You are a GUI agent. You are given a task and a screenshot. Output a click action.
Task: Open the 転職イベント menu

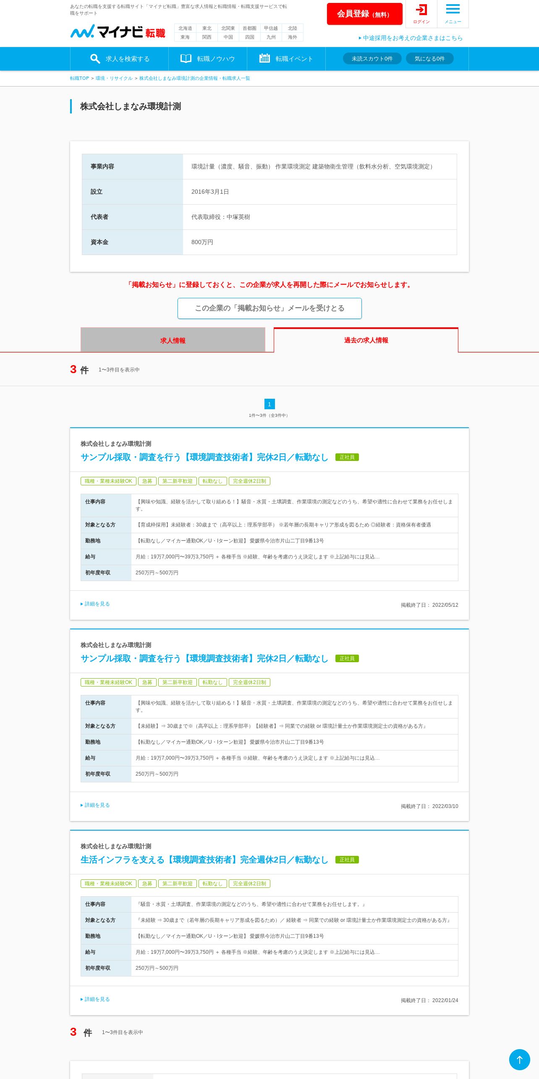tap(286, 59)
